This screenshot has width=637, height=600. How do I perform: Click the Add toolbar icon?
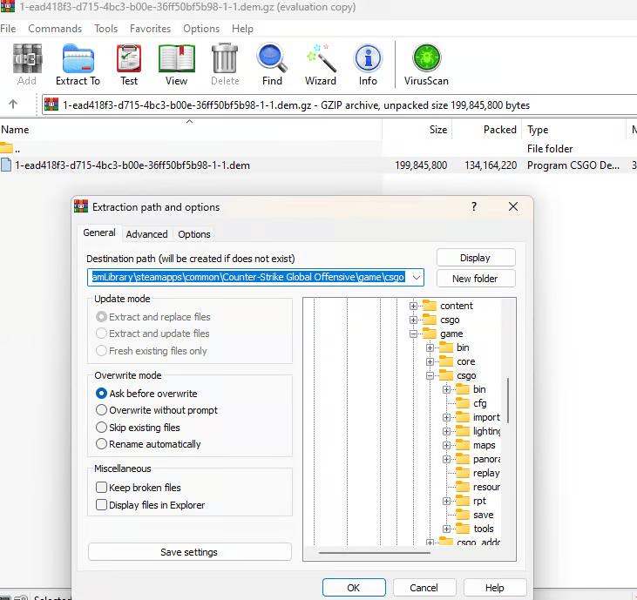click(27, 59)
